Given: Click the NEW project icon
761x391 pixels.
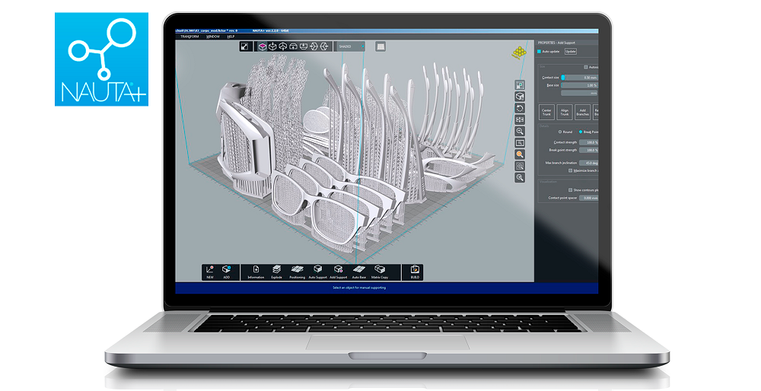Looking at the screenshot, I should (x=210, y=272).
